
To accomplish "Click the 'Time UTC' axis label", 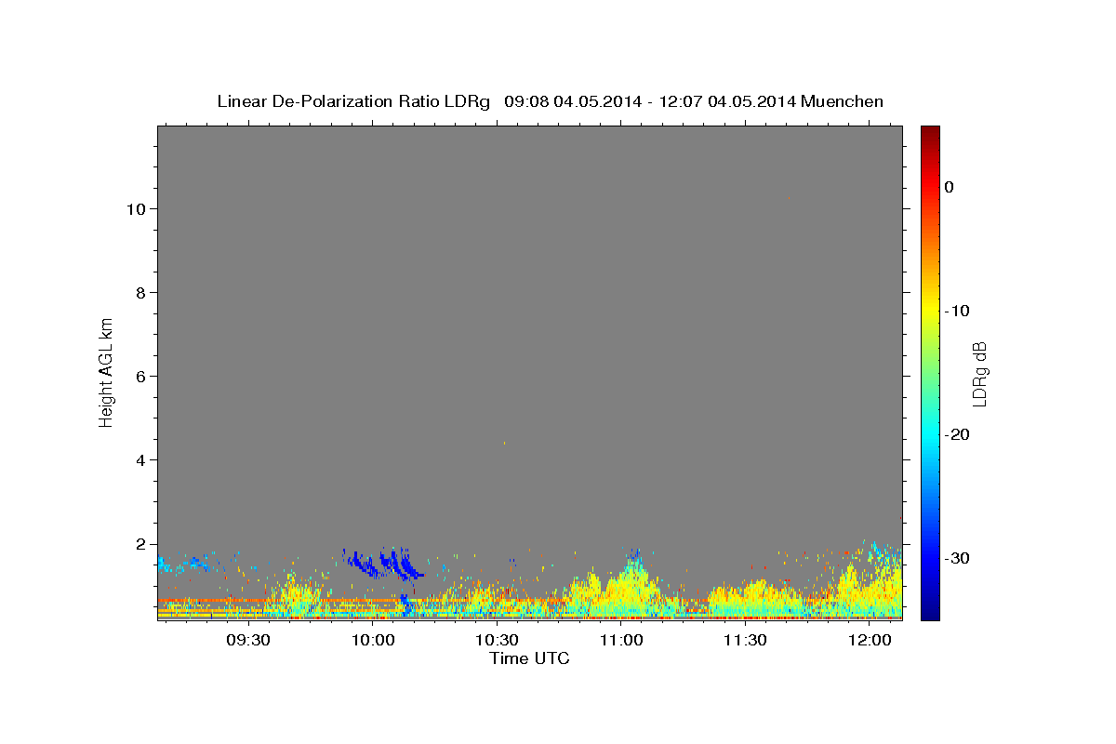I will click(529, 658).
